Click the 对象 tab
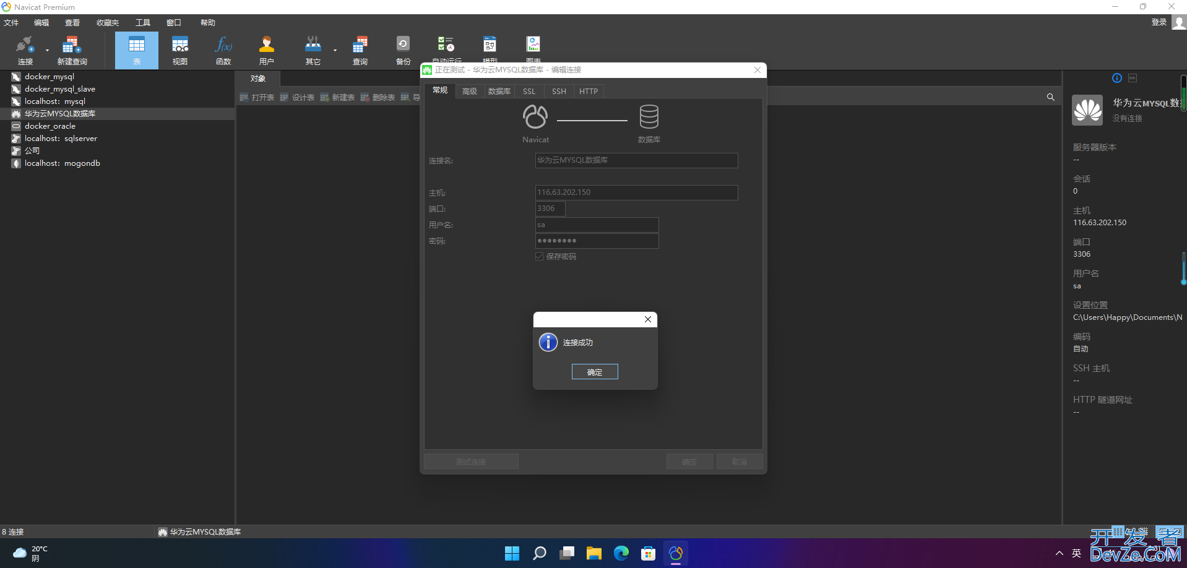 click(258, 79)
